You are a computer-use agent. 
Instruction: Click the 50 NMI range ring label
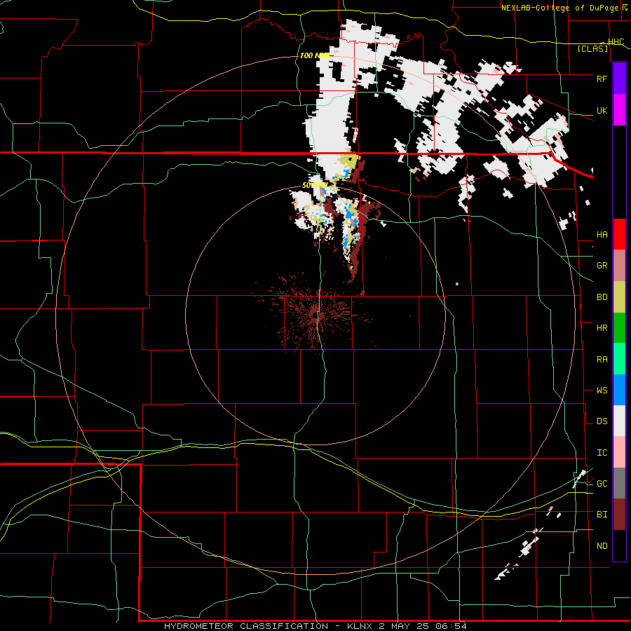coord(315,185)
